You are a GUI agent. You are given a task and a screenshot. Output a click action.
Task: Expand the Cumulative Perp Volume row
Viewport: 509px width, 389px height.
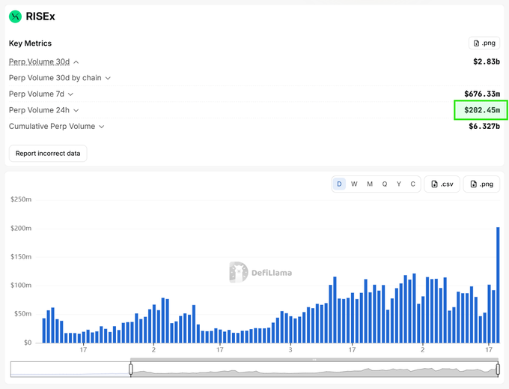102,127
